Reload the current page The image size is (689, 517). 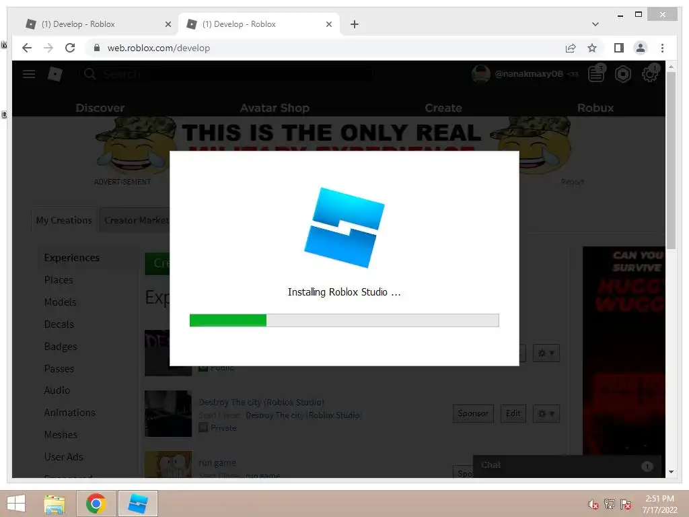[x=70, y=48]
